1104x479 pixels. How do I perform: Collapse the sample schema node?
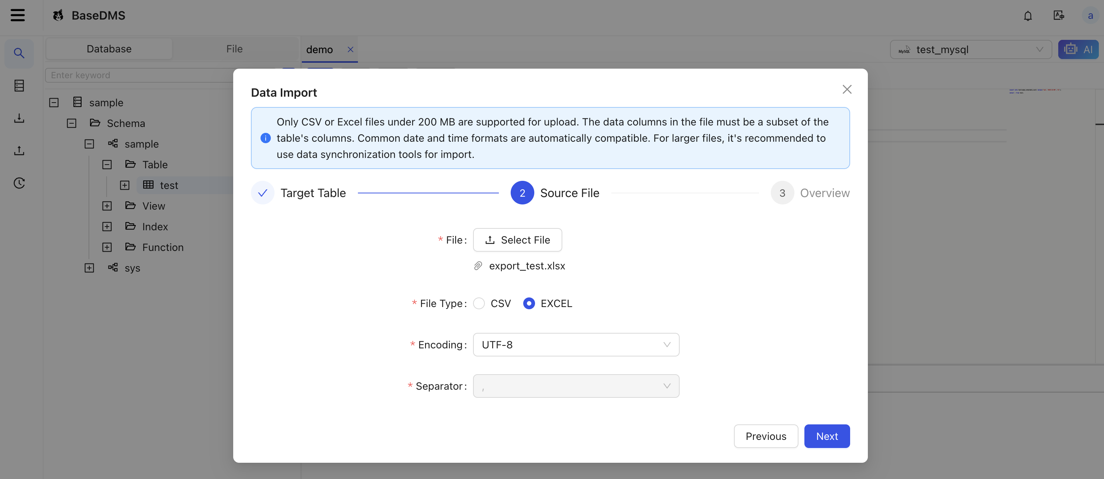pos(89,144)
